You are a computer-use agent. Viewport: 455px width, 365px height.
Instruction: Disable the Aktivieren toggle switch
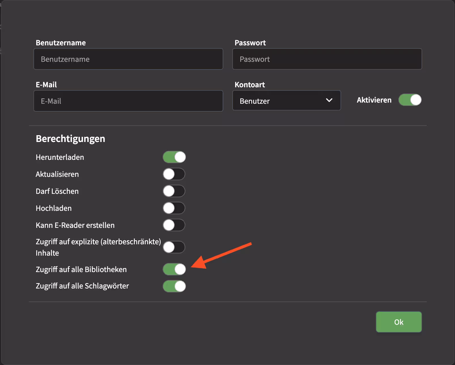coord(410,100)
